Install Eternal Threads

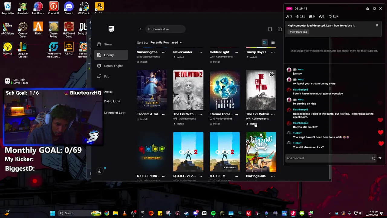[x=215, y=124]
